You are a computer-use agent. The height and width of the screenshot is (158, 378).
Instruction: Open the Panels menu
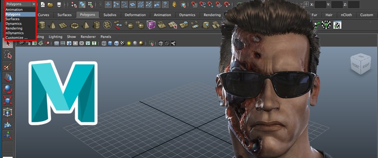point(106,37)
